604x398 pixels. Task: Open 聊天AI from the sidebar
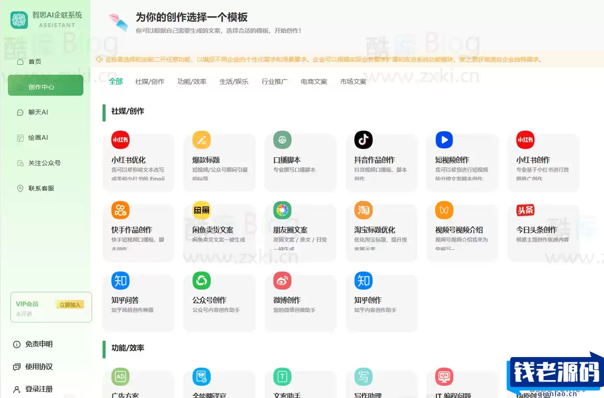click(x=45, y=112)
